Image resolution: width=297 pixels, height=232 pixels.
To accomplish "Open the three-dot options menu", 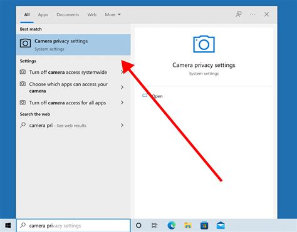I will [253, 14].
